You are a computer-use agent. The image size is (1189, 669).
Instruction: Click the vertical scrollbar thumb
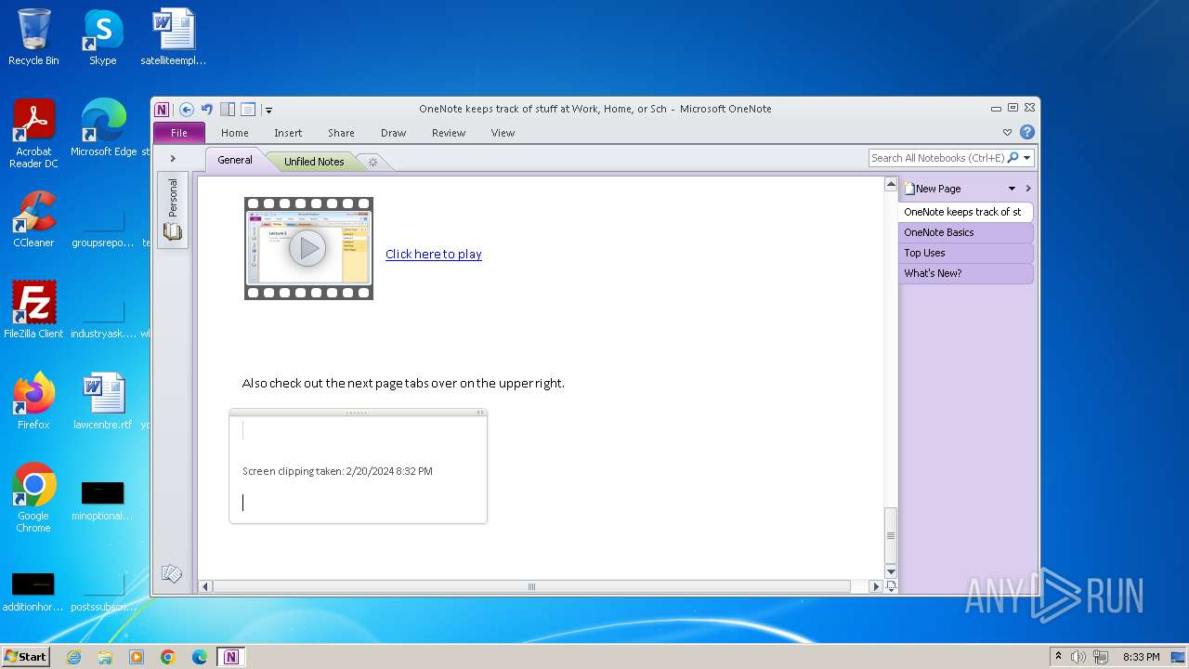click(x=891, y=535)
